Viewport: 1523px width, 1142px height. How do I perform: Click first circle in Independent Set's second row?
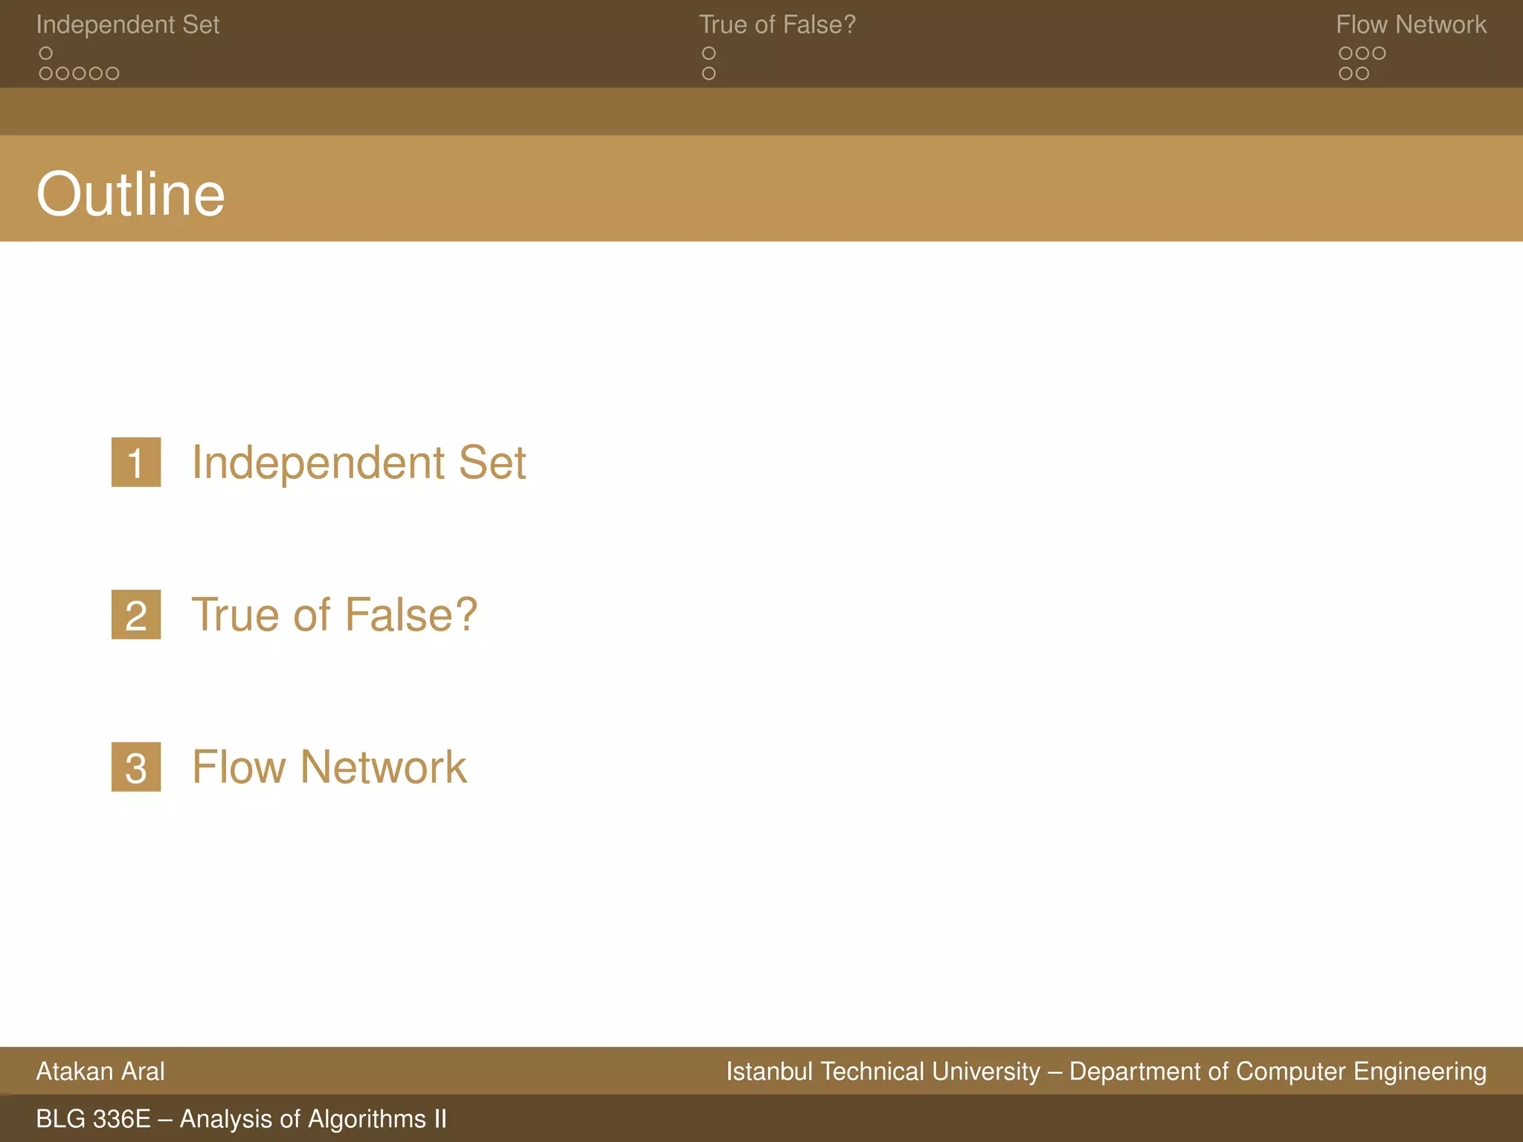click(46, 74)
